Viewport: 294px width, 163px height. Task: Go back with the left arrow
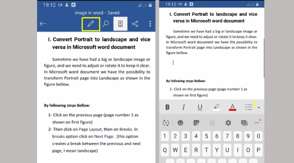click(43, 23)
